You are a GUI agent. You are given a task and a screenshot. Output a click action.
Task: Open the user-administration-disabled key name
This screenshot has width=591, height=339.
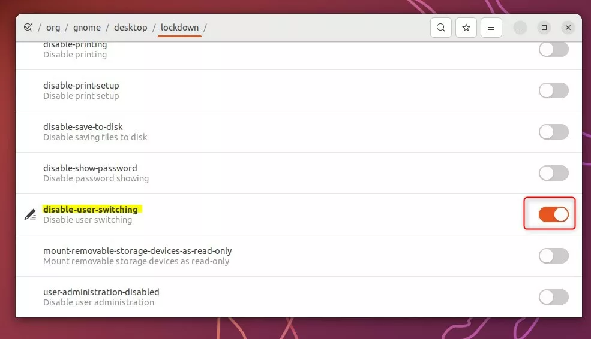point(101,292)
